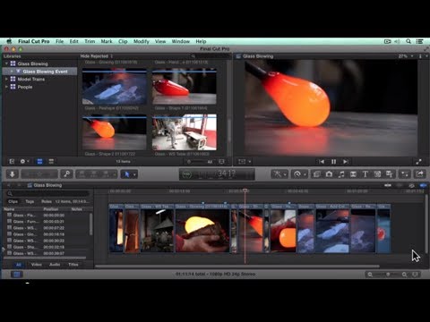Screen dimensions: 430x322
Task: Expand the Model Trains library
Action: tap(6, 79)
